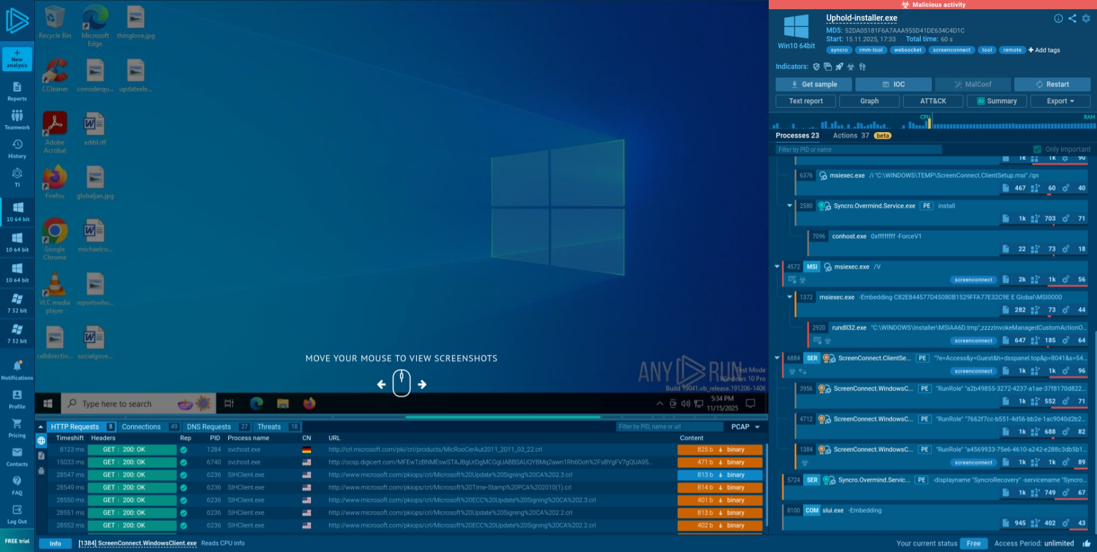The width and height of the screenshot is (1097, 552).
Task: Focus the Filter by PID or name field
Action: (858, 149)
